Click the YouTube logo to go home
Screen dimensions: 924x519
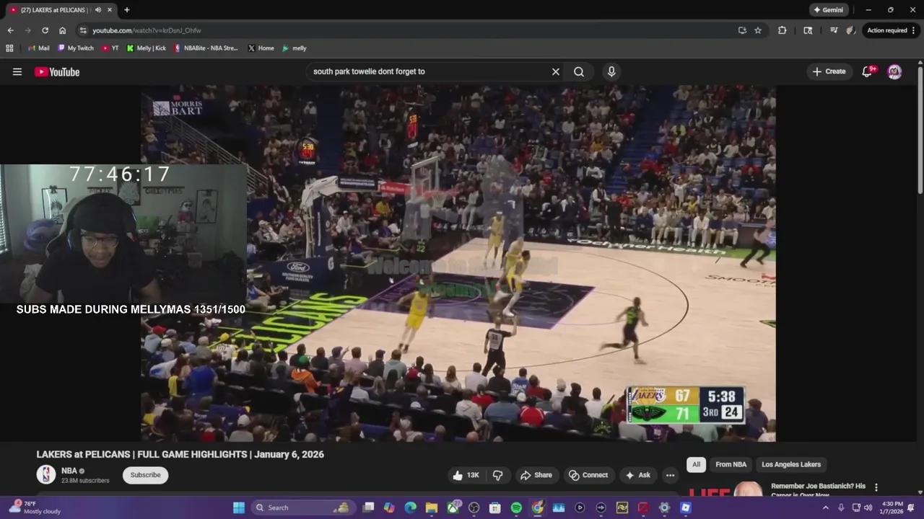[x=57, y=71]
